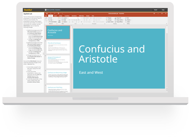191x139 pixels.
Task: Open the File tab
Action: (46, 16)
